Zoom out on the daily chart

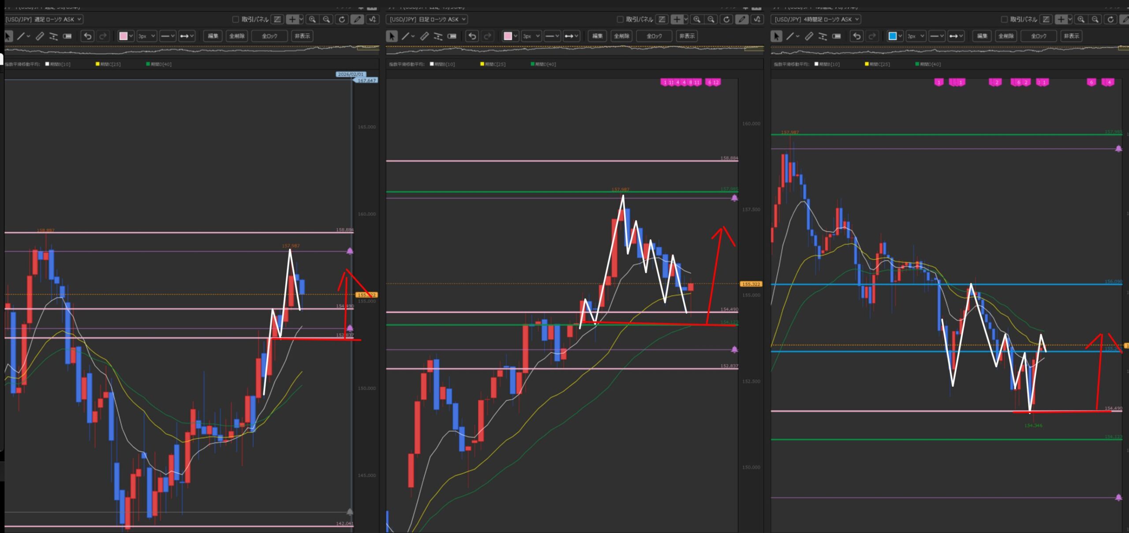711,19
